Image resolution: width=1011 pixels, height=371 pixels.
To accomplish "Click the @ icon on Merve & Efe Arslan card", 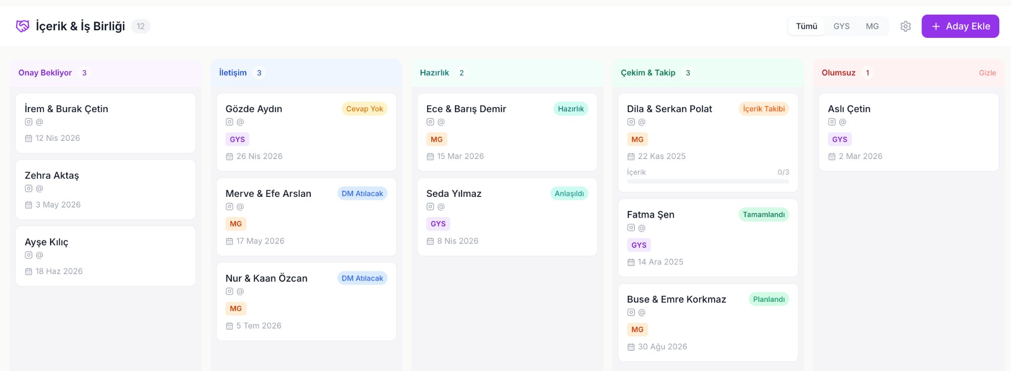I will coord(240,207).
